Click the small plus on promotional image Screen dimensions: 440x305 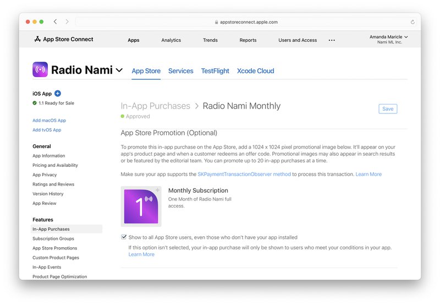(x=158, y=190)
